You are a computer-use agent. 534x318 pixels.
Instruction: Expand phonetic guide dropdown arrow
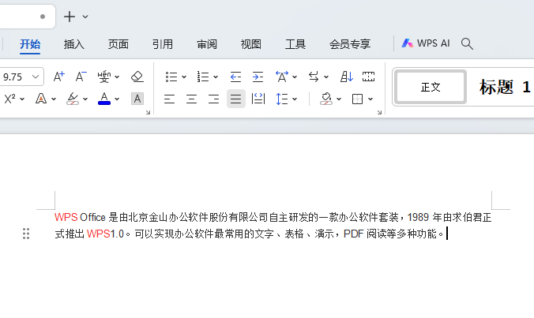pos(117,77)
